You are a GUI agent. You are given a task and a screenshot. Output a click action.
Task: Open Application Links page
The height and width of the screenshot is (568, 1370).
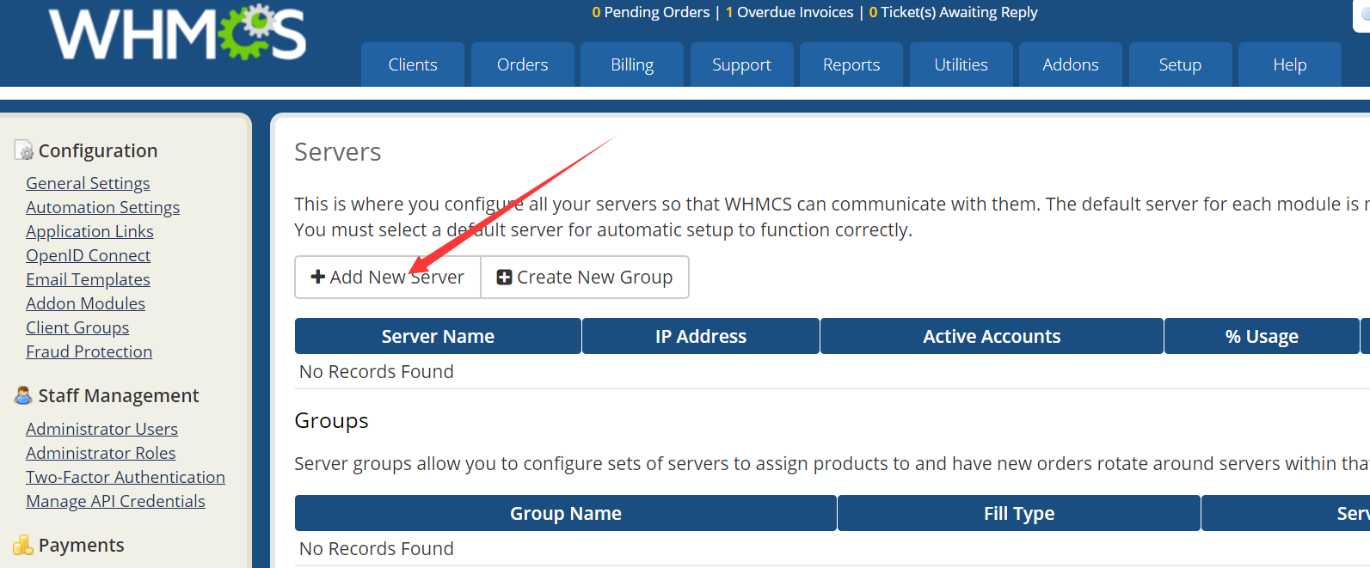(89, 231)
